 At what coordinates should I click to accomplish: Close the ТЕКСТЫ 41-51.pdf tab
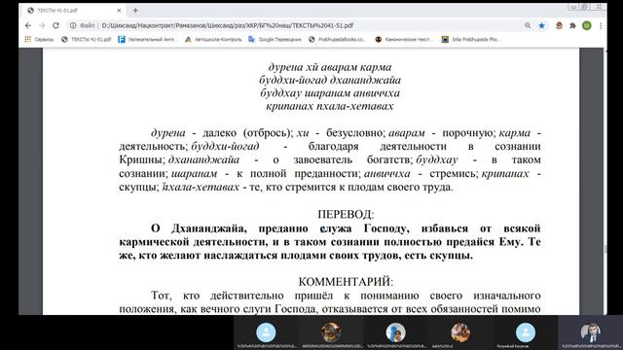tap(119, 11)
